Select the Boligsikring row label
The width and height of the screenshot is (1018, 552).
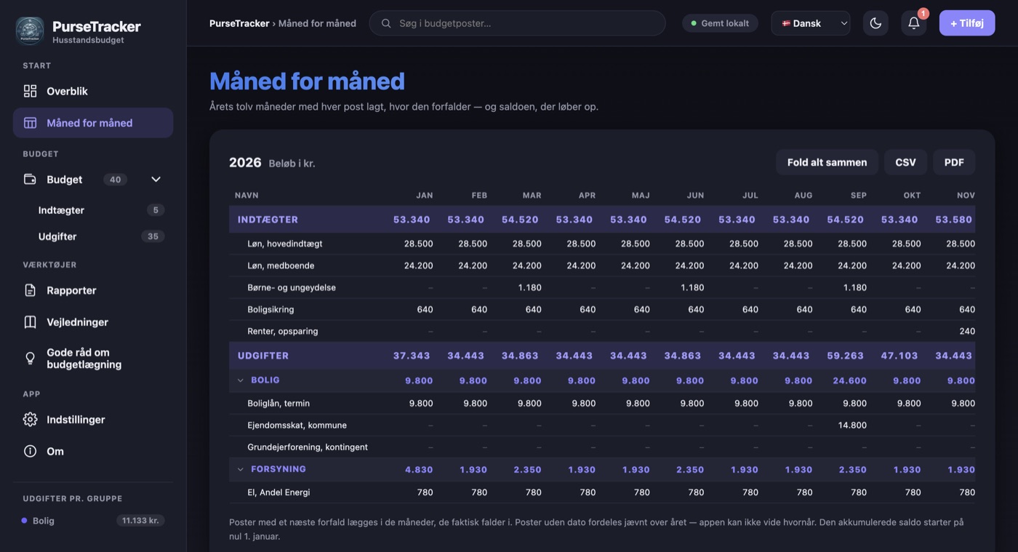[270, 309]
